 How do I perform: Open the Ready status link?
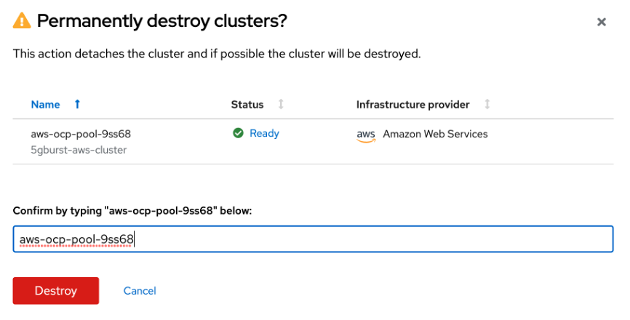click(264, 134)
